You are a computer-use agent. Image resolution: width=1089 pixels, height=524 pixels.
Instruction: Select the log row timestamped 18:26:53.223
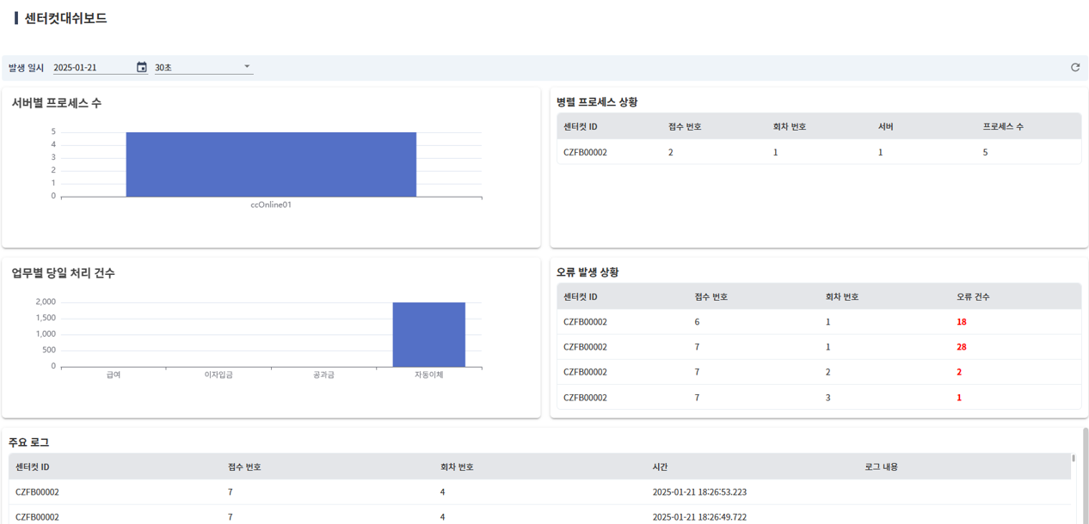(688, 492)
